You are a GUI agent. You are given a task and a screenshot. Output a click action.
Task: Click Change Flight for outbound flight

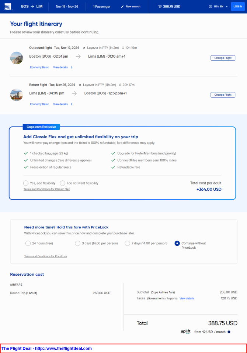(x=223, y=58)
